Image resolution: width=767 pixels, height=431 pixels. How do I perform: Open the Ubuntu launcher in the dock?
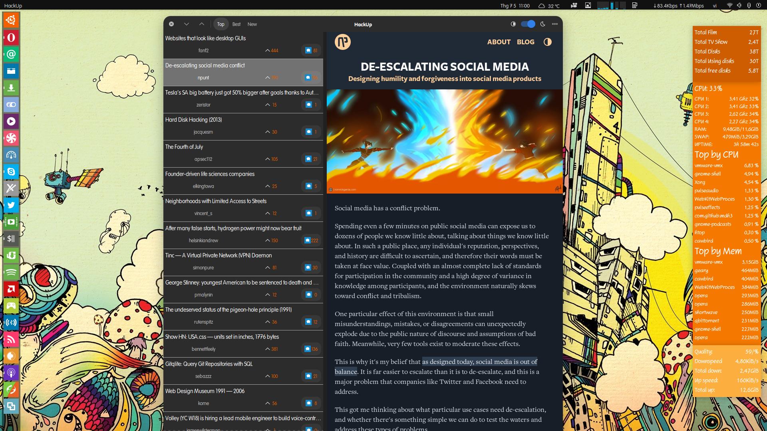pyautogui.click(x=11, y=20)
